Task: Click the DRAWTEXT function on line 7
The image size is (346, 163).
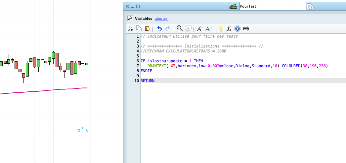Action: (157, 66)
